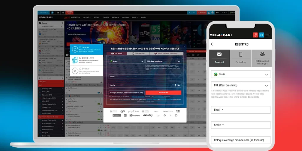The image size is (302, 151).
Task: Click the search icon in sidebar filter bar
Action: 62,78
